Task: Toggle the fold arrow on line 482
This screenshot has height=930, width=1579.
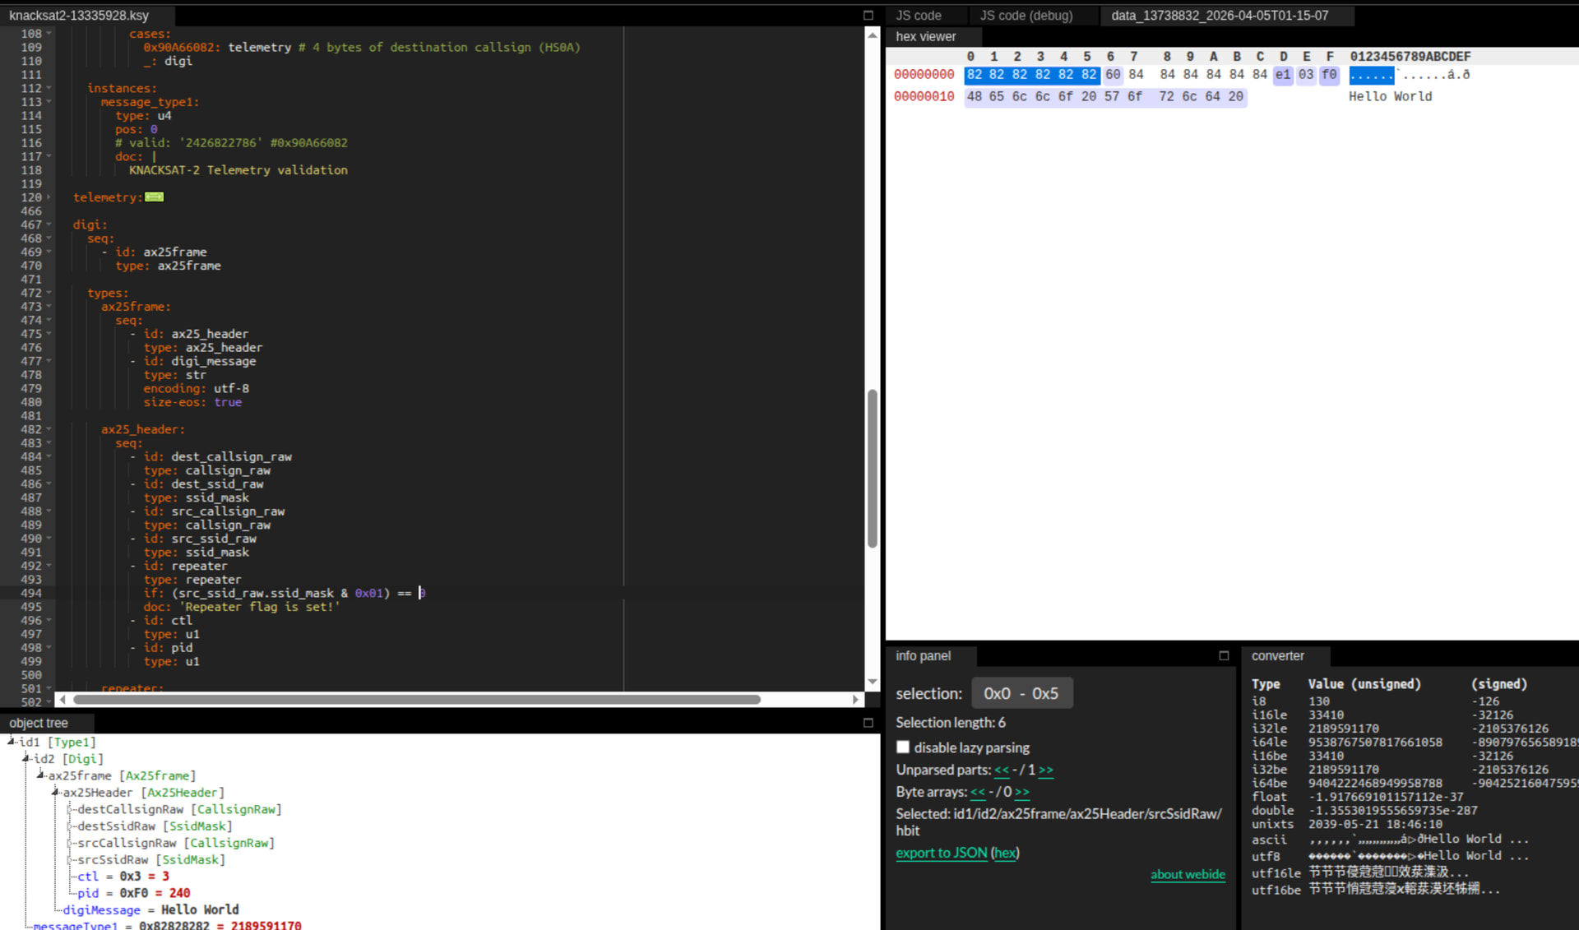Action: pyautogui.click(x=49, y=429)
